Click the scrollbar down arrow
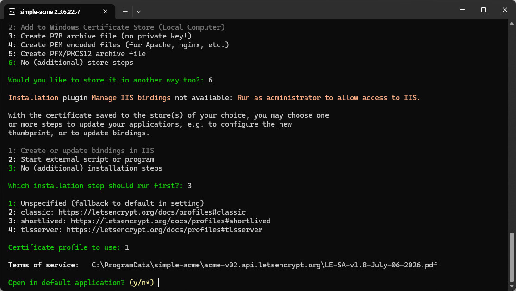This screenshot has height=291, width=516. click(512, 286)
